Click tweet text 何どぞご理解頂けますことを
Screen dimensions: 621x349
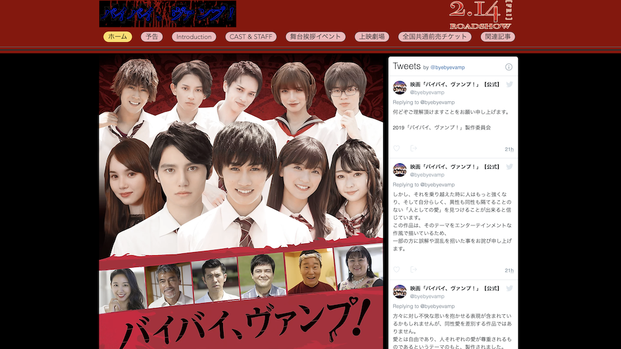452,112
